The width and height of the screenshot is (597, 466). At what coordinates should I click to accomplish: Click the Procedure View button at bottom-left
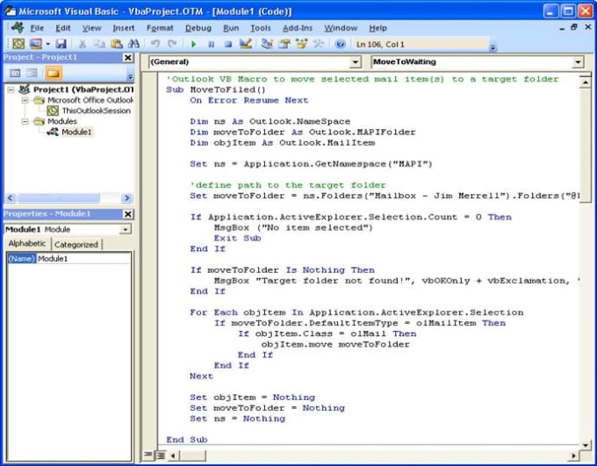(148, 455)
